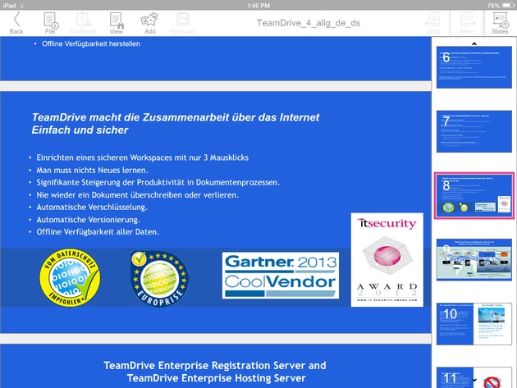Show the Keyboard via toolbar icon

[182, 20]
